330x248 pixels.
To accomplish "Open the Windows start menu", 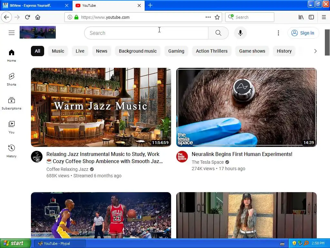I will (15, 243).
